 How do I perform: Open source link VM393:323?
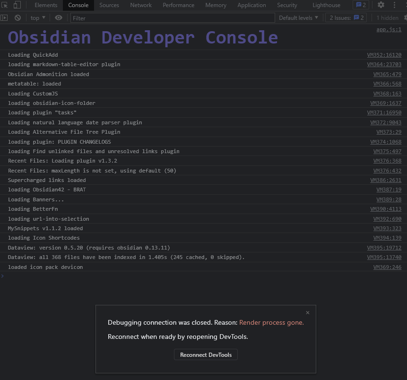click(387, 228)
